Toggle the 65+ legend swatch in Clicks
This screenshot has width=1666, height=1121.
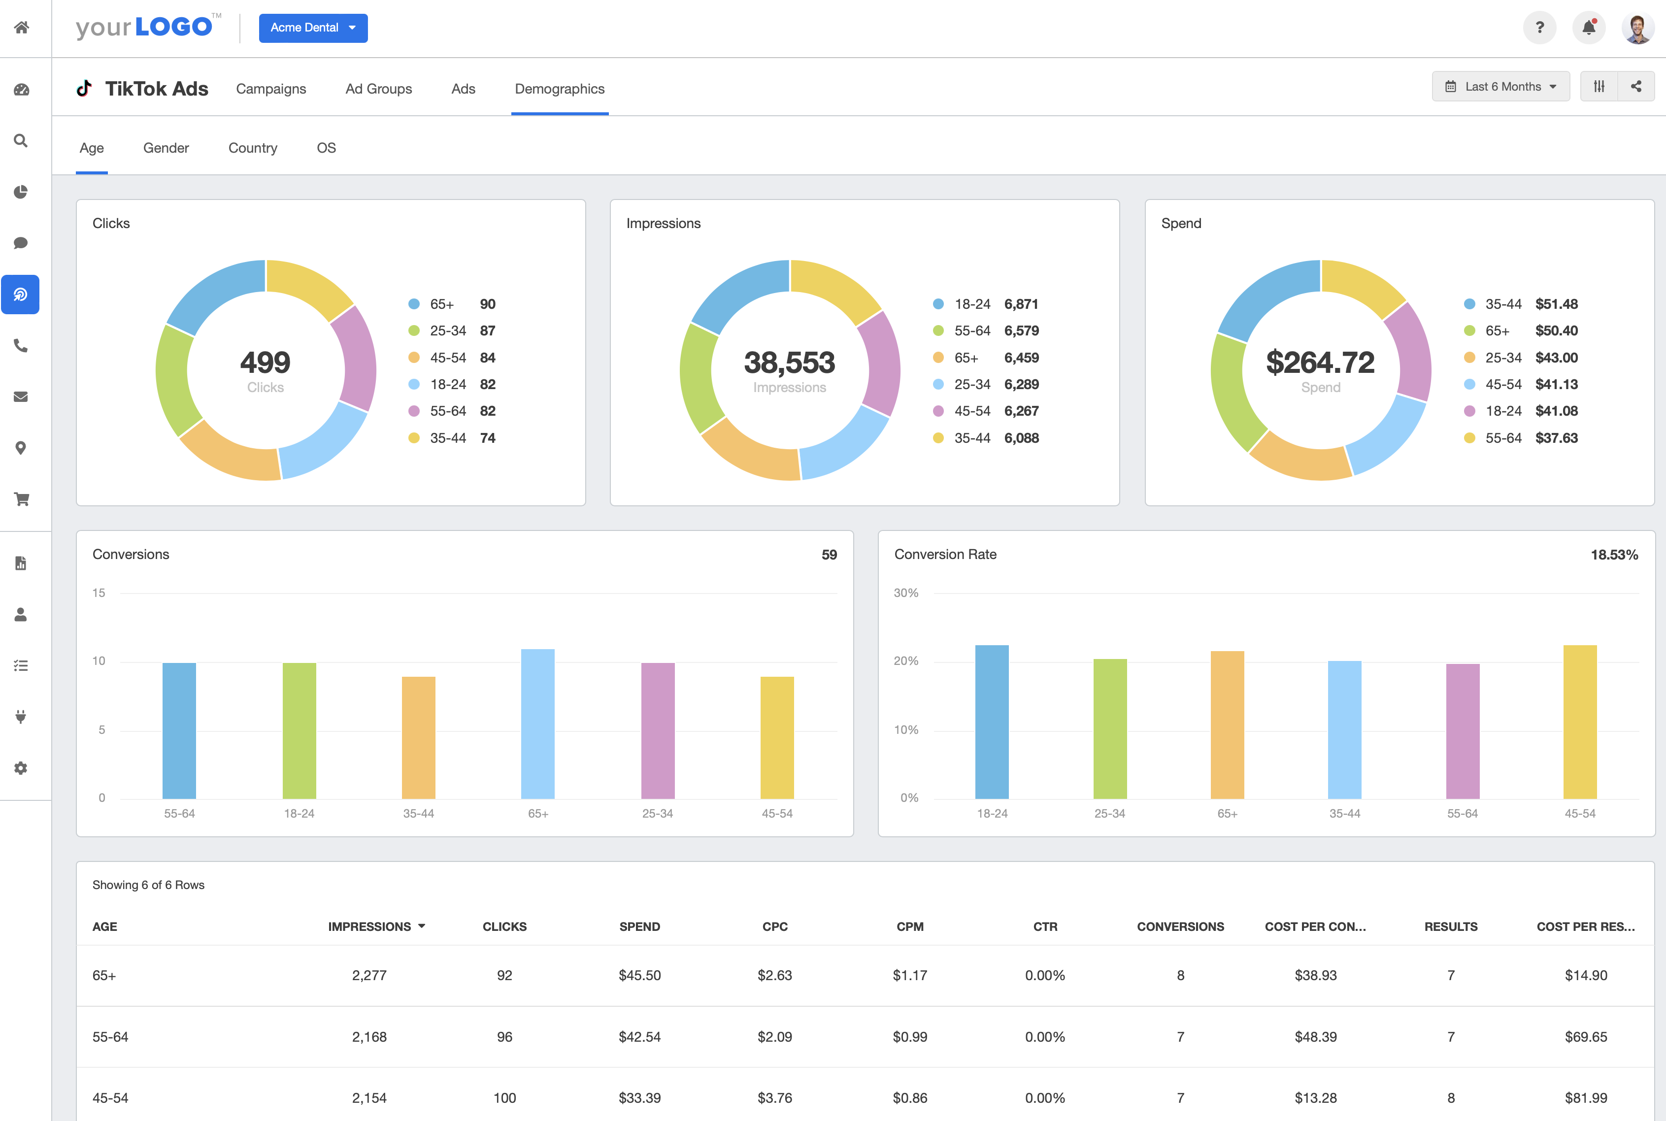[x=414, y=304]
